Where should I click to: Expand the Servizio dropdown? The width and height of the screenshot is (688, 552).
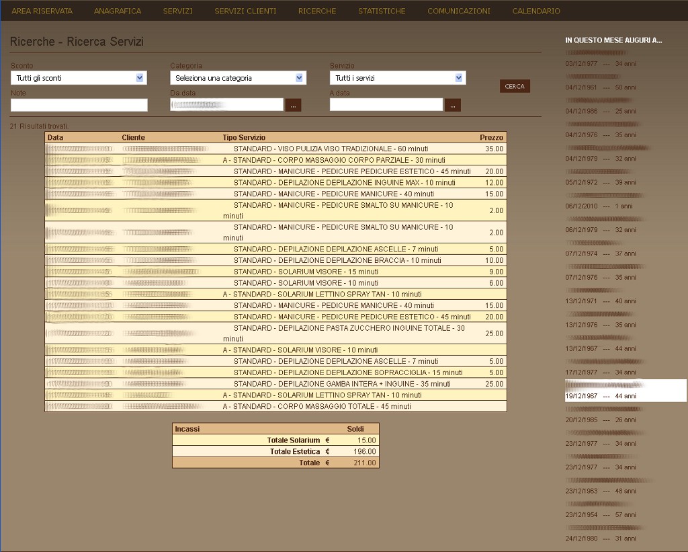click(397, 78)
